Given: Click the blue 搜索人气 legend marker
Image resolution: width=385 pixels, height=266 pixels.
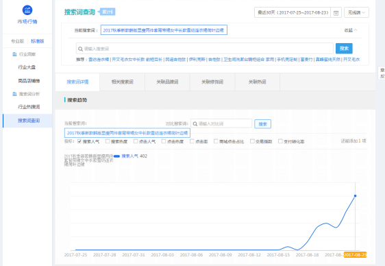Looking at the screenshot, I should click(x=116, y=156).
